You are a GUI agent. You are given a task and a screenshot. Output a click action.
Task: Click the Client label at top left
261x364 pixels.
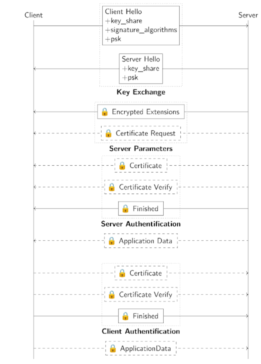coord(34,15)
